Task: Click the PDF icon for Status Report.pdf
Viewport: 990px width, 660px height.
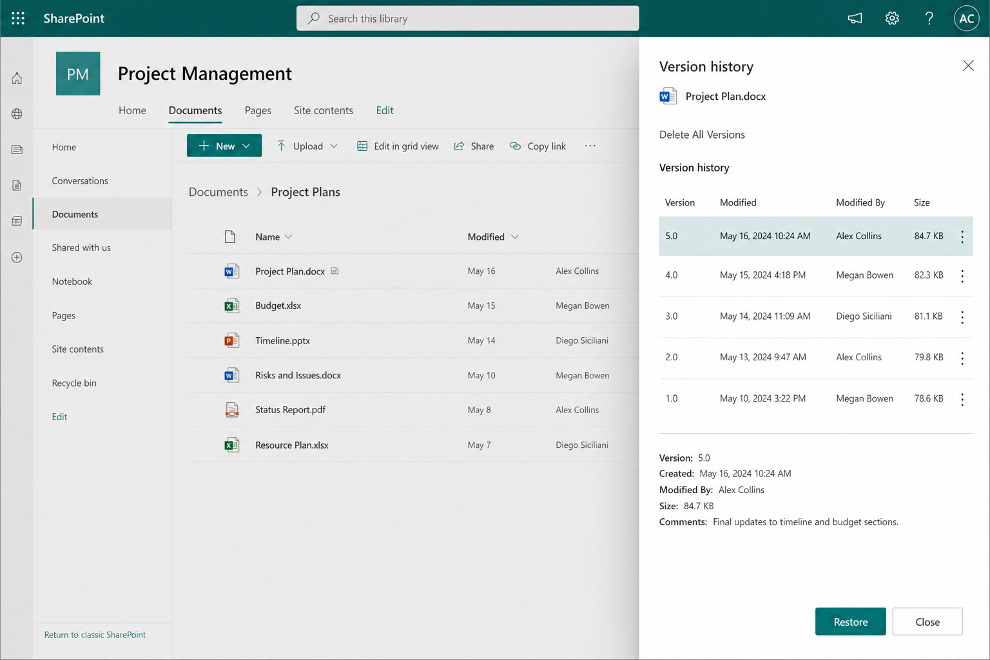Action: [231, 410]
